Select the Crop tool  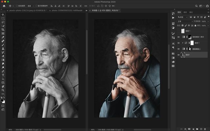[3, 30]
